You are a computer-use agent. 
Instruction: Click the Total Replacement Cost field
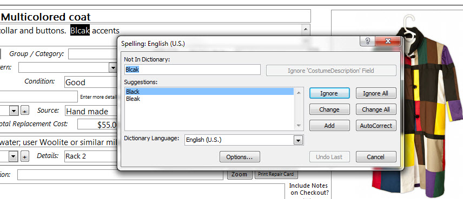point(98,125)
